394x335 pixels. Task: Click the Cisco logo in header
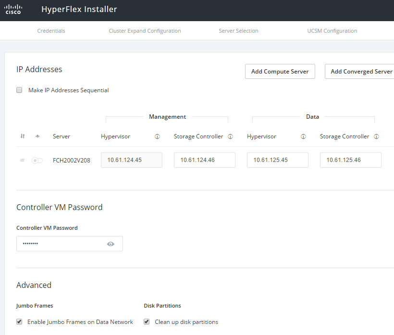13,9
